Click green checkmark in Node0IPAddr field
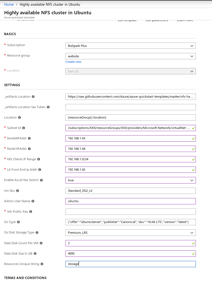The height and width of the screenshot is (282, 212). coord(193,139)
